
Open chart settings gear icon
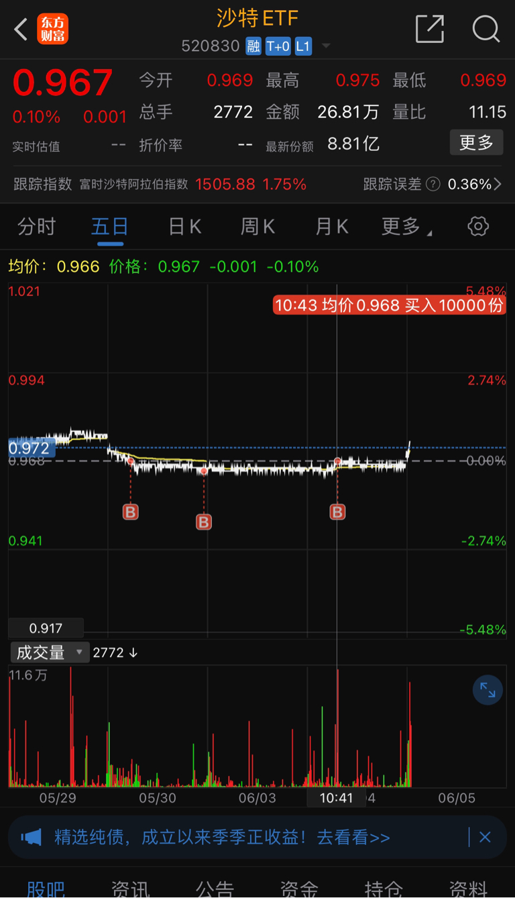point(478,226)
